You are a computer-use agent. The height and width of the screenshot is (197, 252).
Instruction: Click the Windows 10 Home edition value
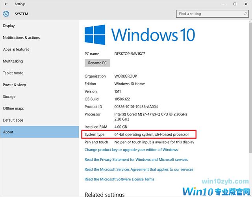point(130,84)
